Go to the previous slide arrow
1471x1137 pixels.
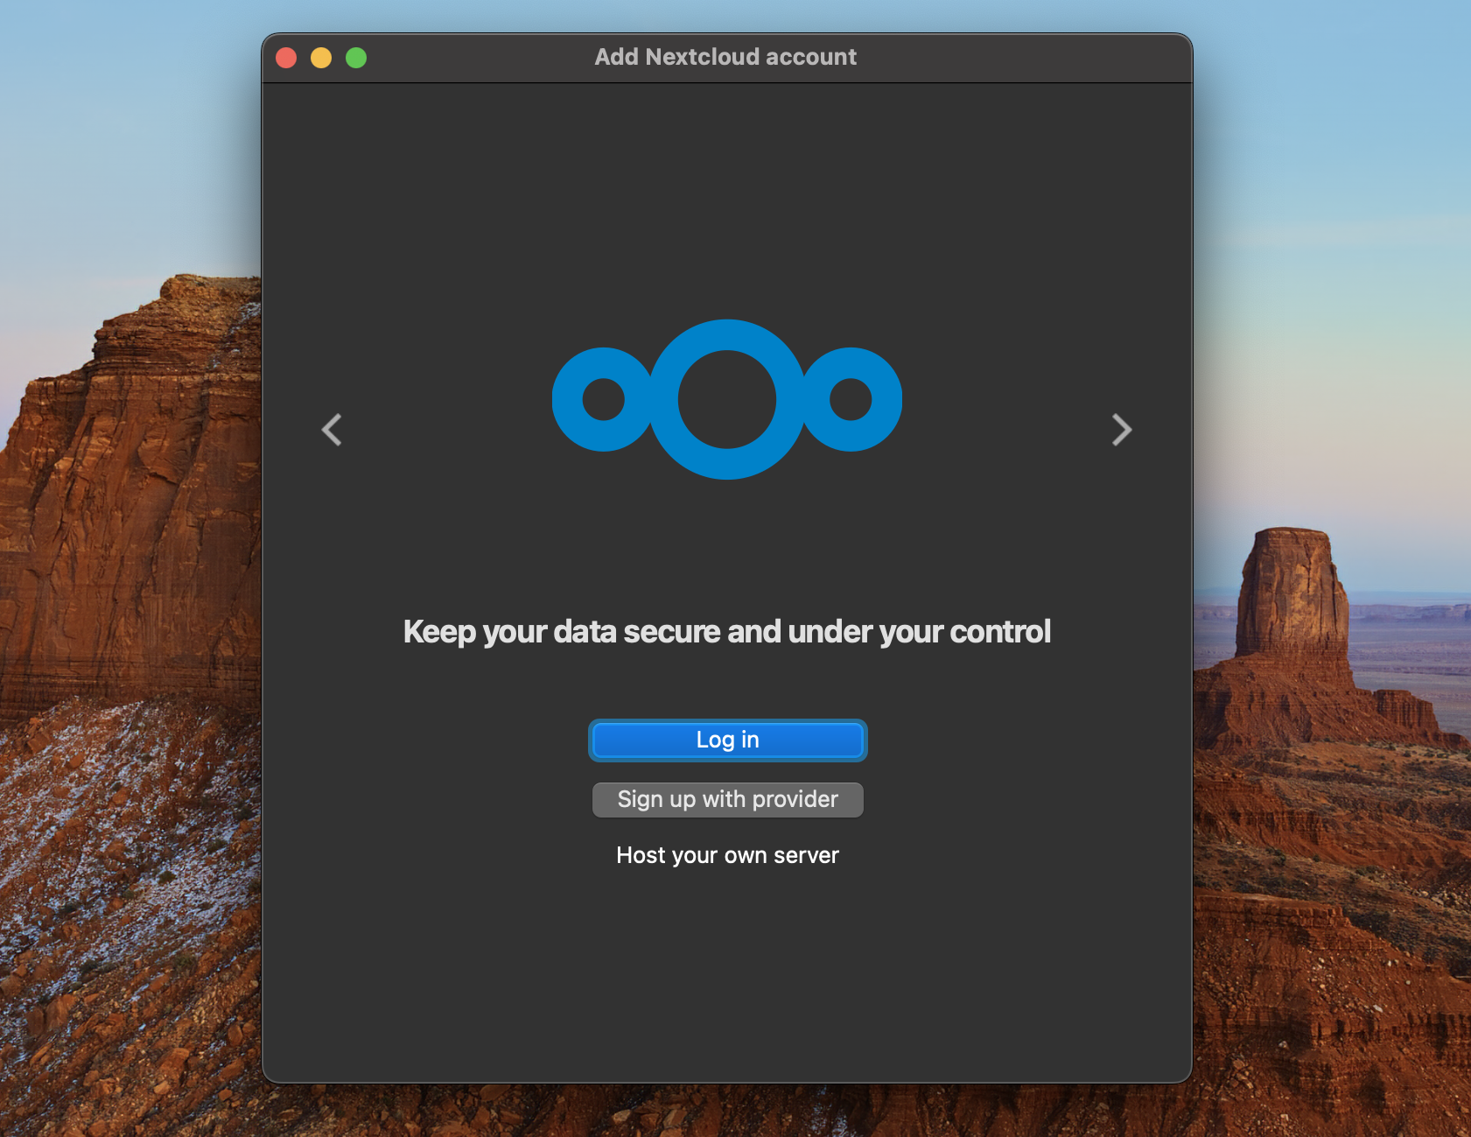(332, 430)
